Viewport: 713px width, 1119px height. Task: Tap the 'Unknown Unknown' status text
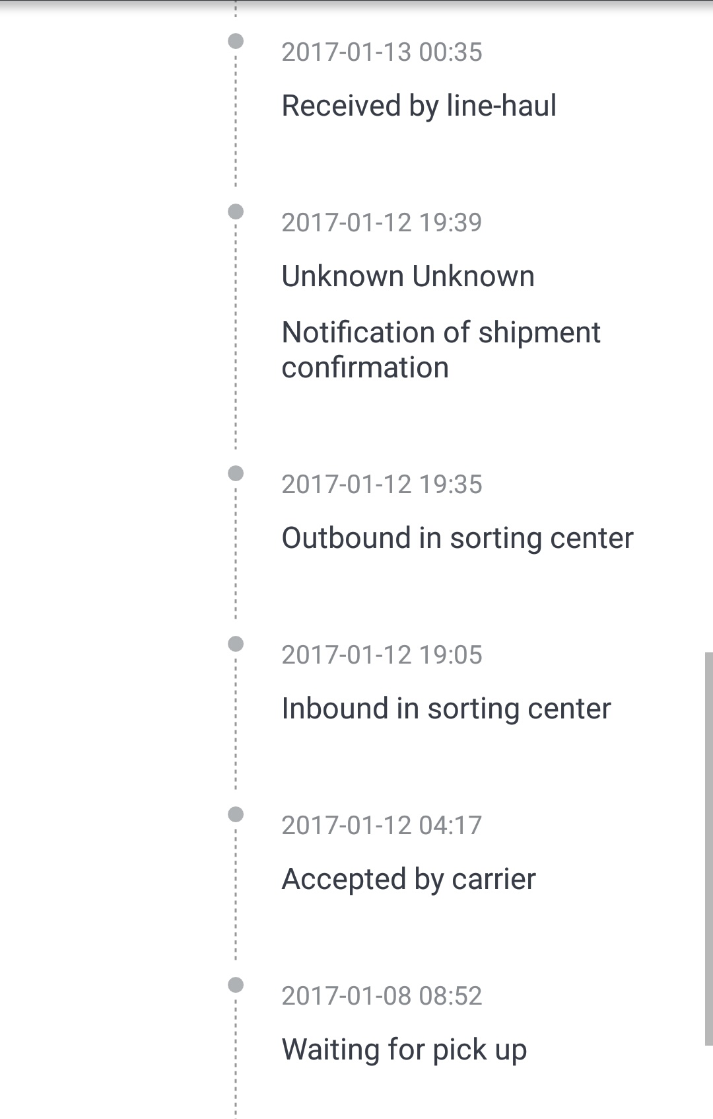pyautogui.click(x=407, y=276)
